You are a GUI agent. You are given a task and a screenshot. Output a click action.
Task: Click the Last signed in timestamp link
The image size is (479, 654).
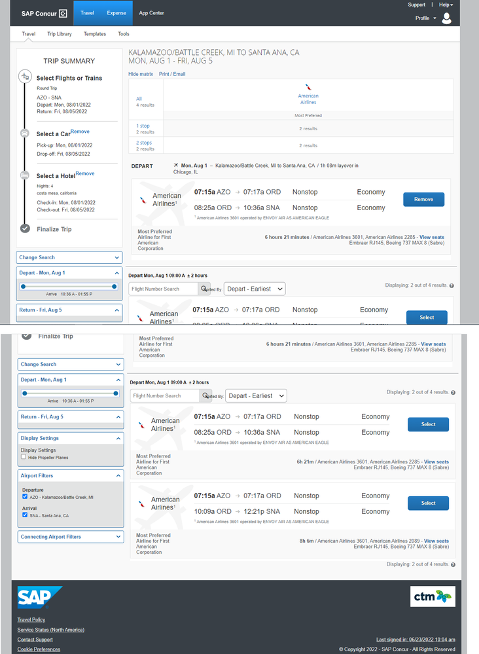(416, 640)
